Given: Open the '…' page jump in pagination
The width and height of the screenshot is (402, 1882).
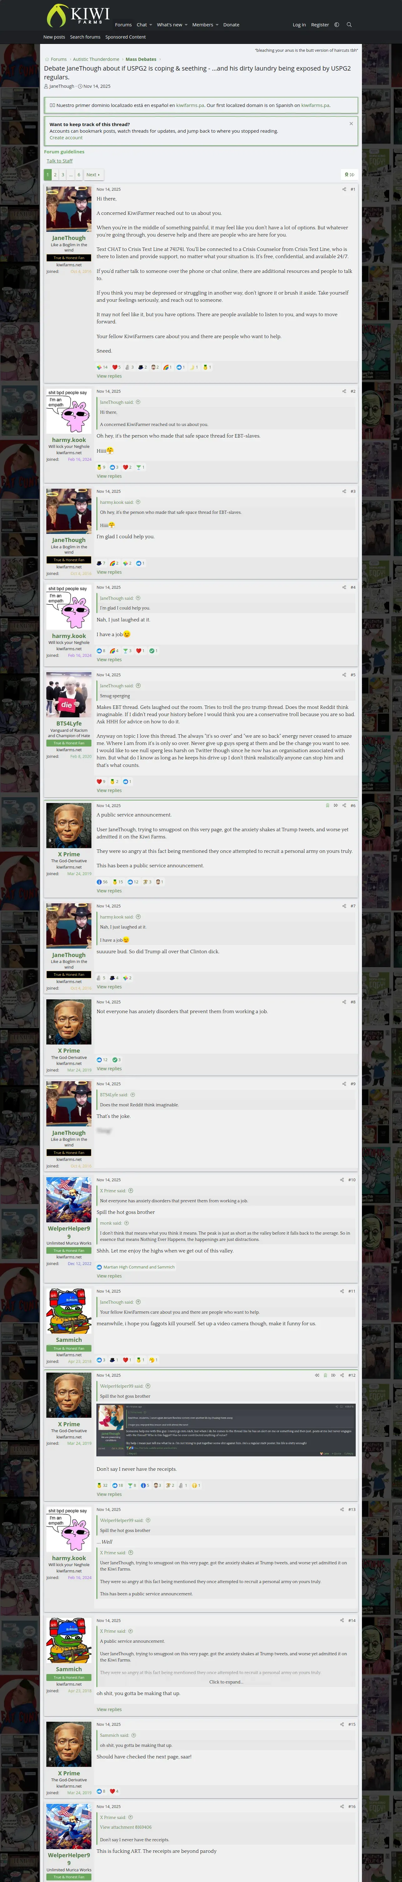Looking at the screenshot, I should coord(71,175).
